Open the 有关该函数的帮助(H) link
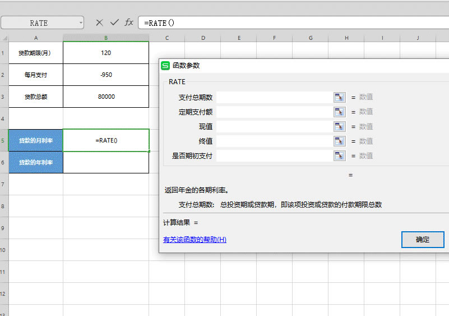 click(195, 240)
